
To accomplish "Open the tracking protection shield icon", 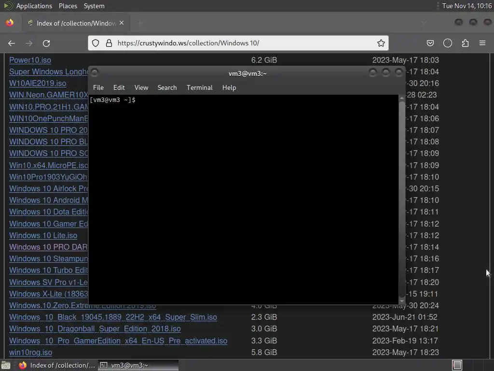I will pyautogui.click(x=96, y=43).
